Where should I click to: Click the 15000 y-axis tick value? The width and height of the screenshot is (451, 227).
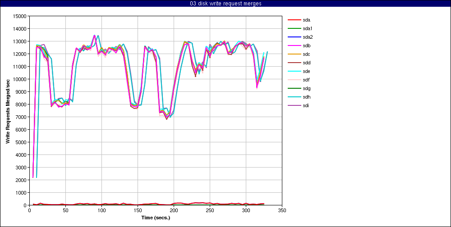tap(20, 16)
